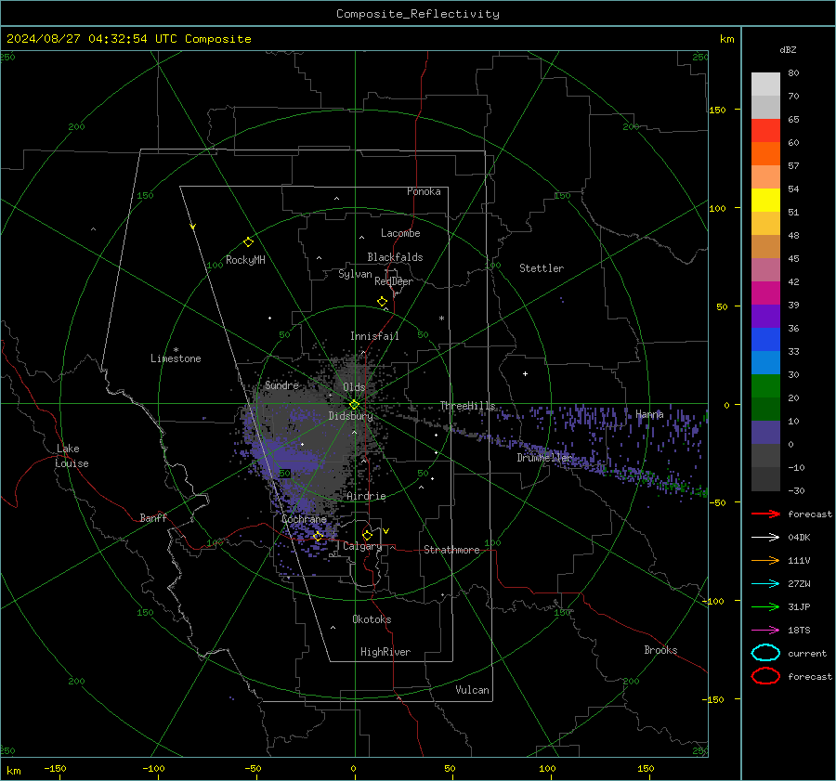This screenshot has height=781, width=836.
Task: Click the Hanna town label
Action: [649, 414]
